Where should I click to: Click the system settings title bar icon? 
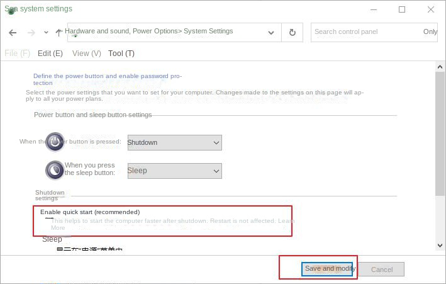[x=11, y=10]
